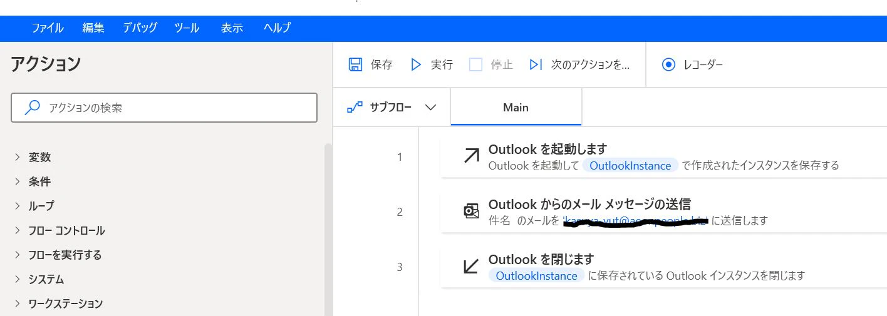
Task: Click the 停止 button label
Action: [502, 64]
